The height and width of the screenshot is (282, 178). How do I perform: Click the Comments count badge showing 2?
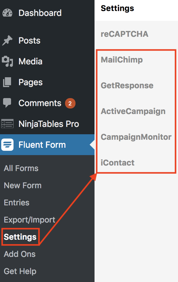coord(70,103)
